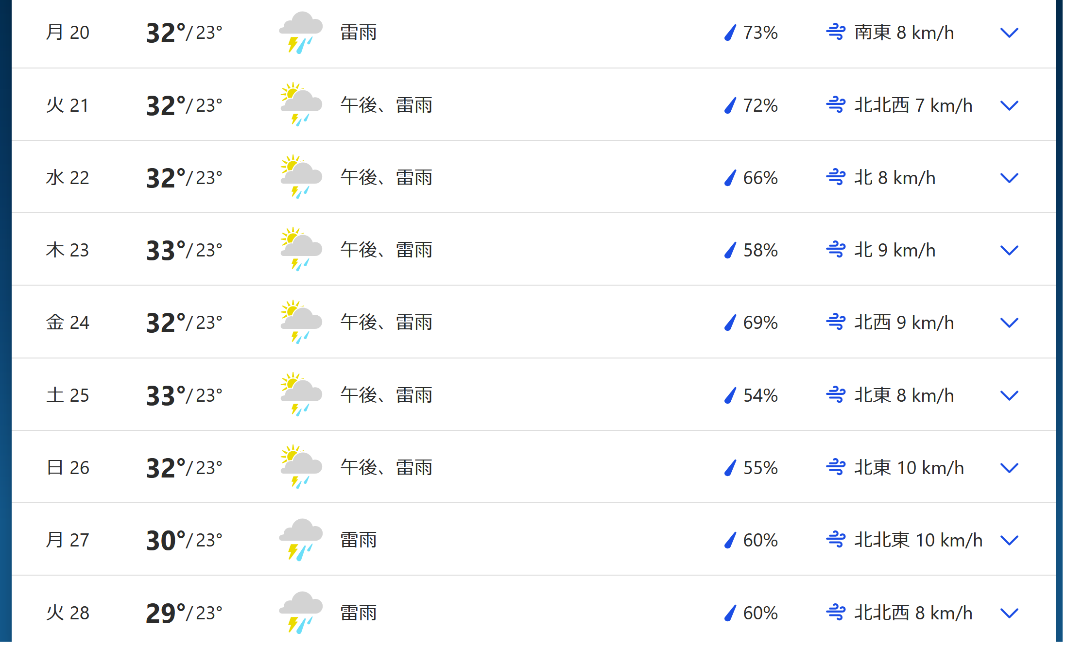Click the wind icon beside 北東 8 km/h
The image size is (1066, 648).
(x=836, y=395)
